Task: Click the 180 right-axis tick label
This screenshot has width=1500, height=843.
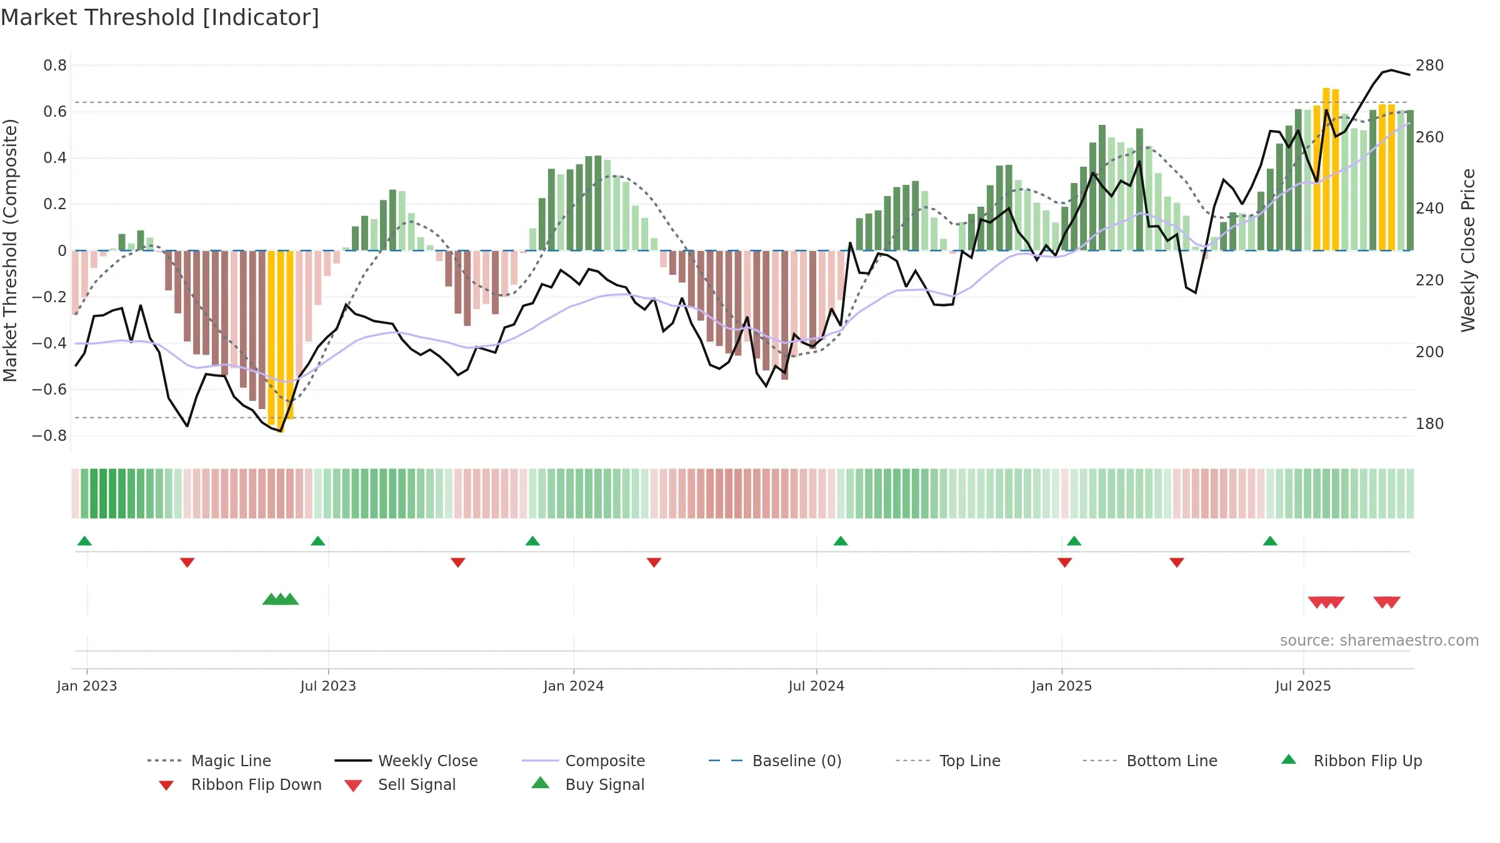Action: (1429, 424)
